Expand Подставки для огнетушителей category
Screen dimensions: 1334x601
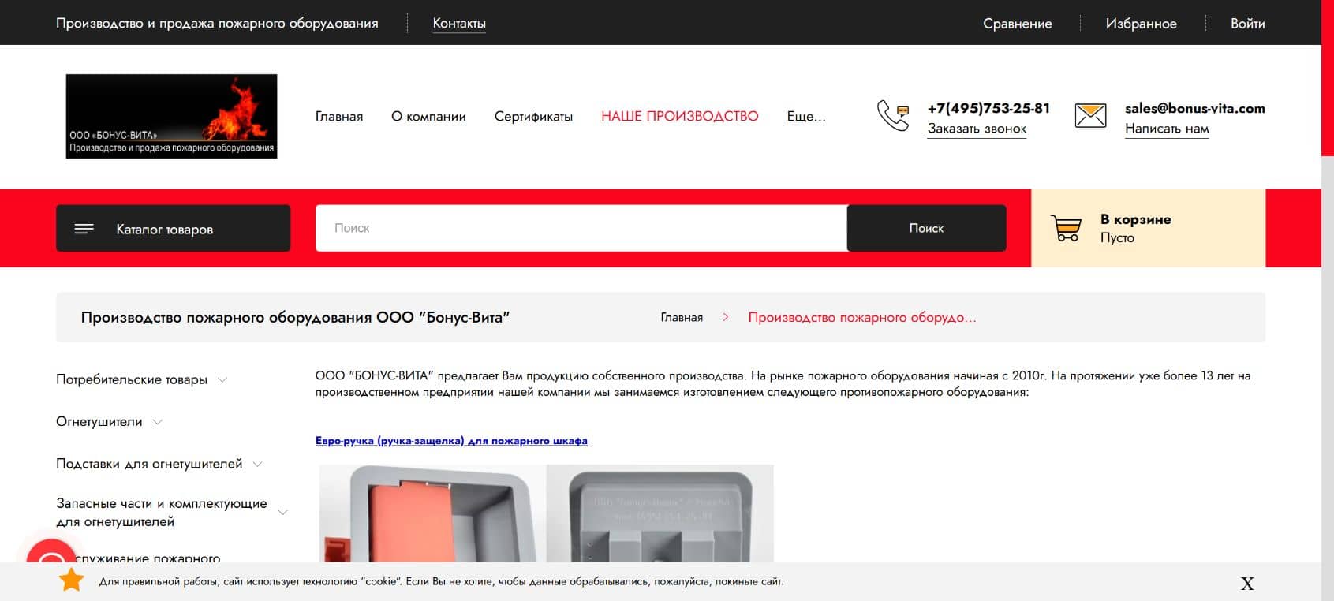[x=257, y=465]
